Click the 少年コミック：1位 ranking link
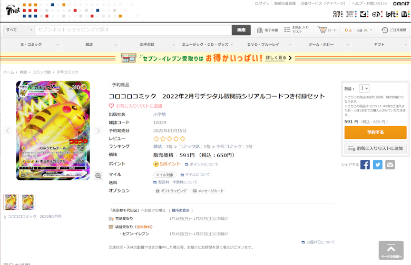This screenshot has width=411, height=265. coord(234,147)
